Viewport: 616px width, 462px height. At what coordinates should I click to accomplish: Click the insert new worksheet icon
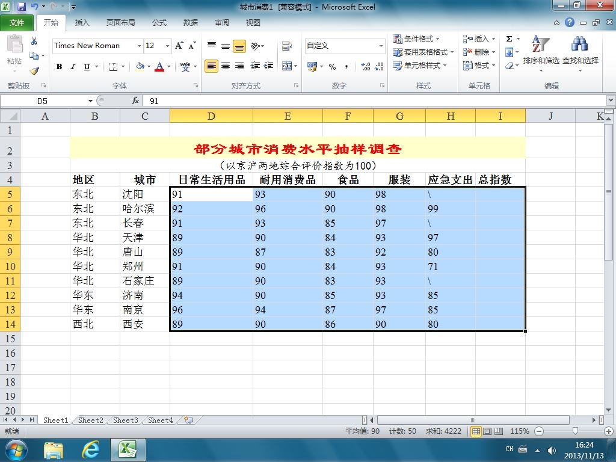point(188,420)
